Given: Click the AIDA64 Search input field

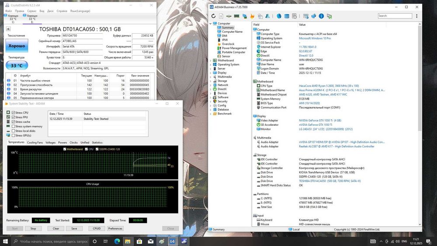Looking at the screenshot, I should coord(395,16).
